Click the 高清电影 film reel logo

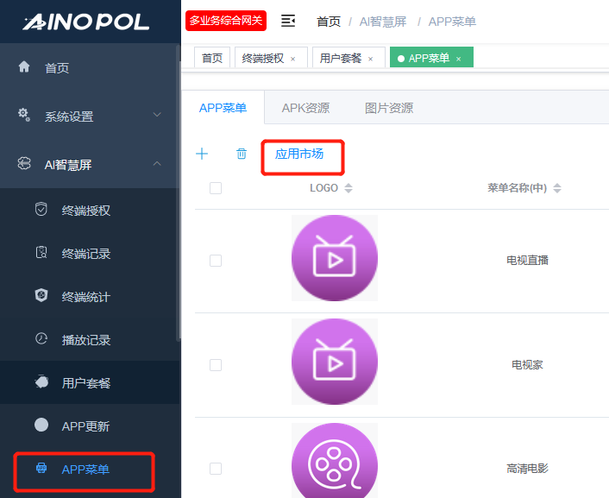[335, 463]
